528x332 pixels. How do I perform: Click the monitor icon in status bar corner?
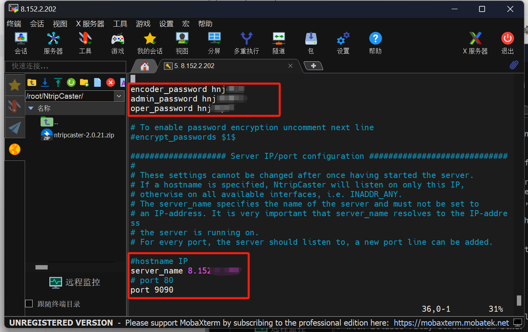tap(517, 322)
